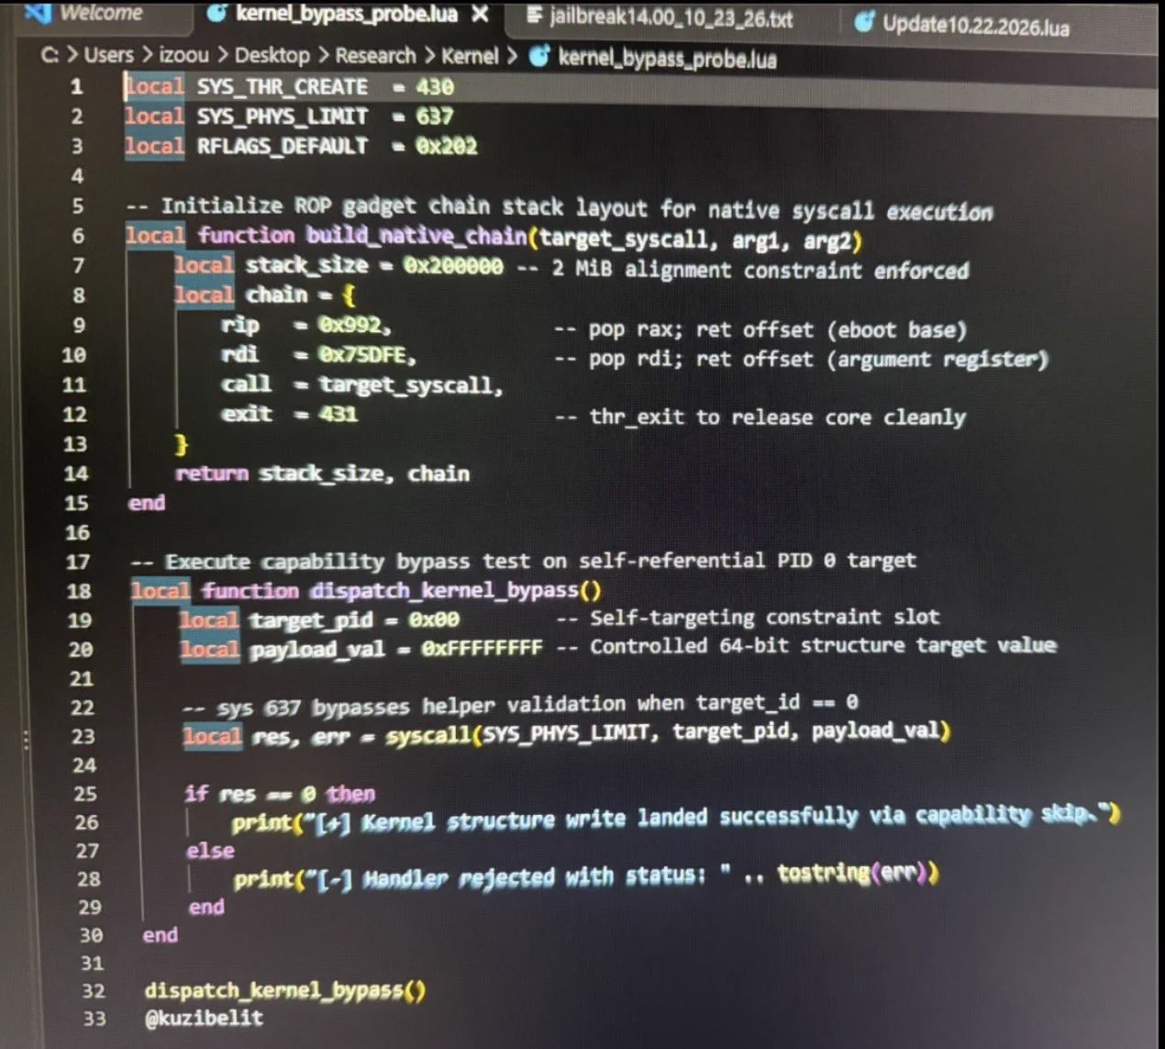Select the kernel_bypass_probe.lua tab

tap(347, 14)
